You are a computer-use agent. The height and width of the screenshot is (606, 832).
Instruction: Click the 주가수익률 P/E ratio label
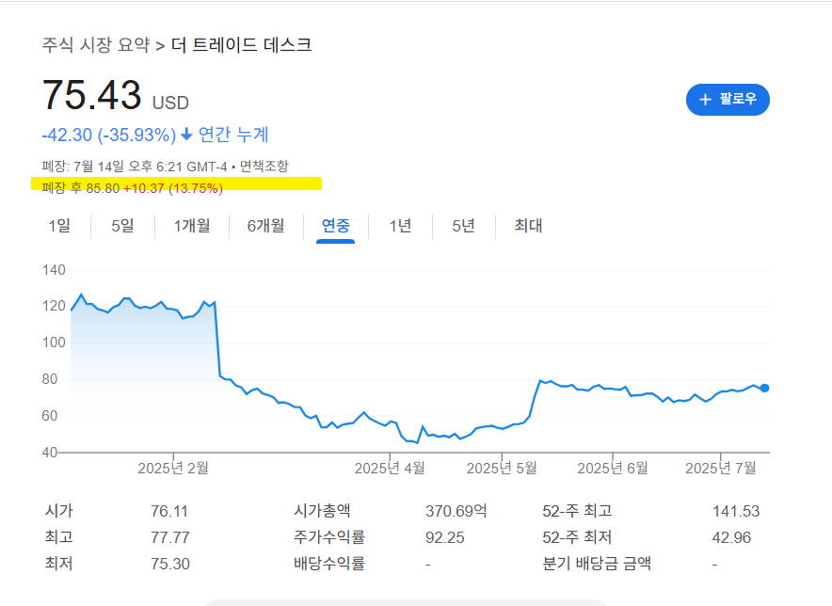tap(329, 537)
